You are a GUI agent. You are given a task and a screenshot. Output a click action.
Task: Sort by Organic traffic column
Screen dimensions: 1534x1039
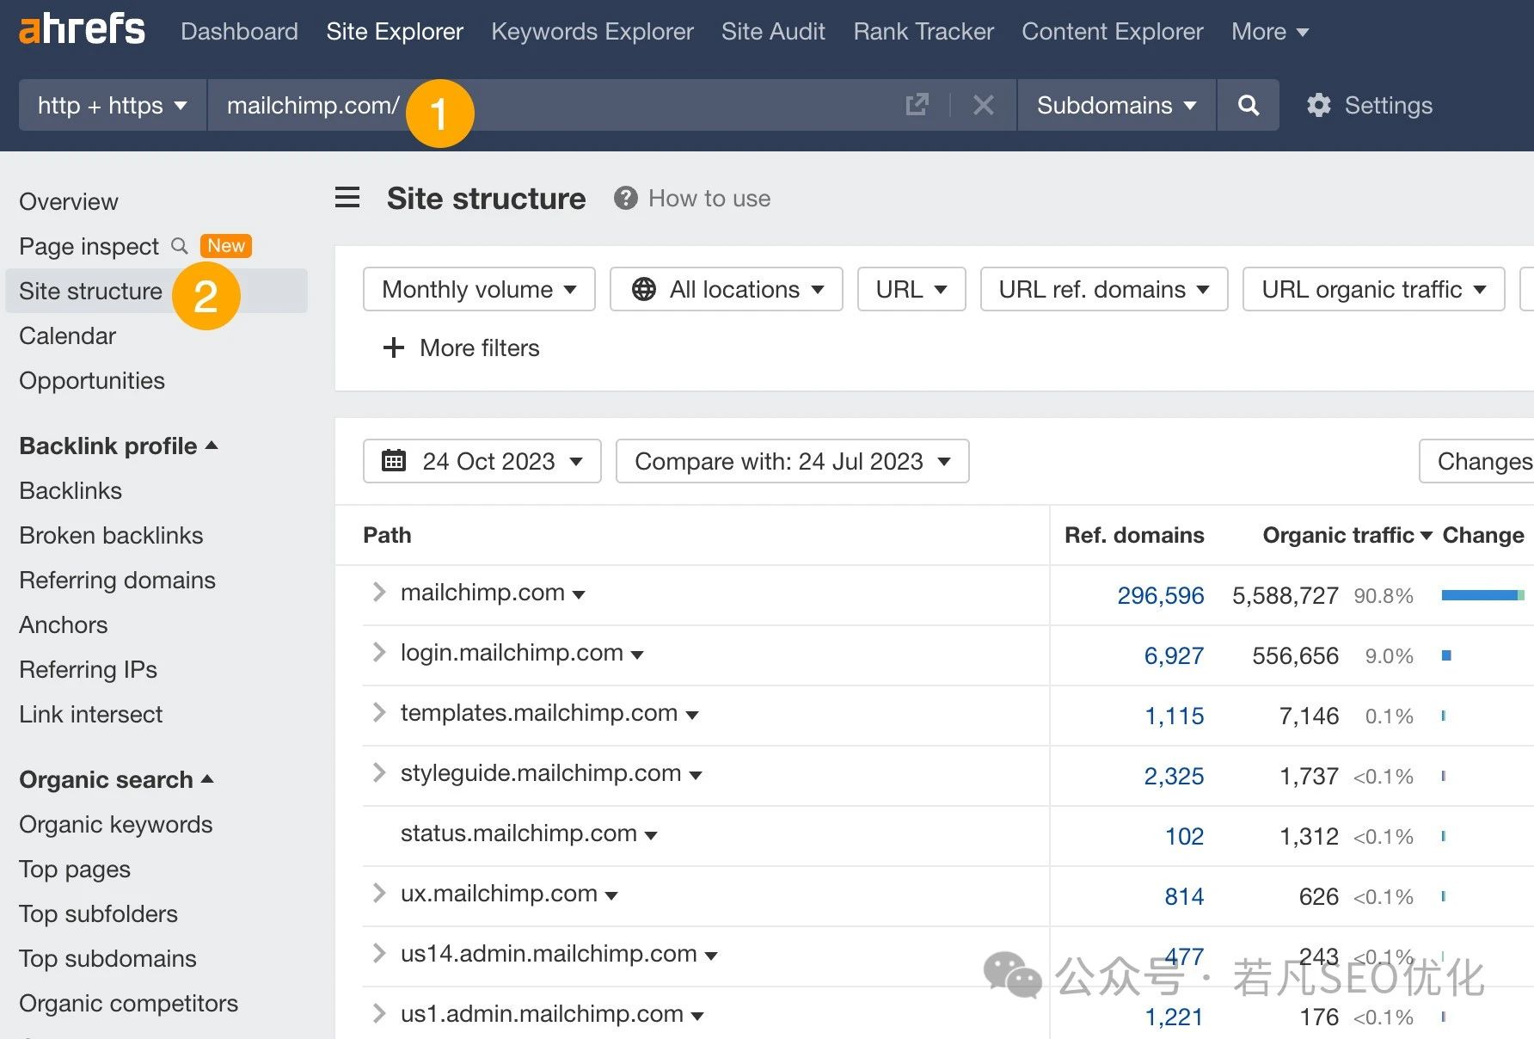pyautogui.click(x=1347, y=535)
